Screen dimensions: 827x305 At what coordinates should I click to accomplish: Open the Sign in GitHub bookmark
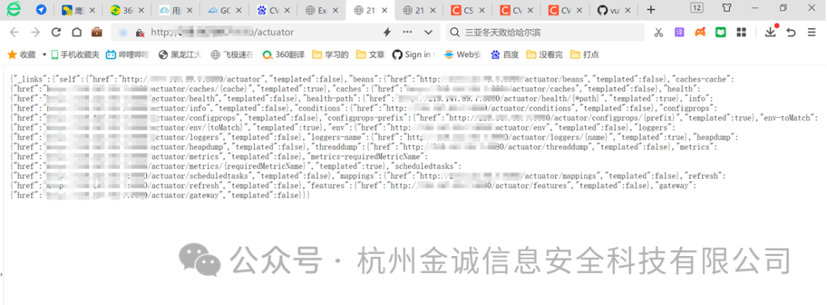[413, 54]
